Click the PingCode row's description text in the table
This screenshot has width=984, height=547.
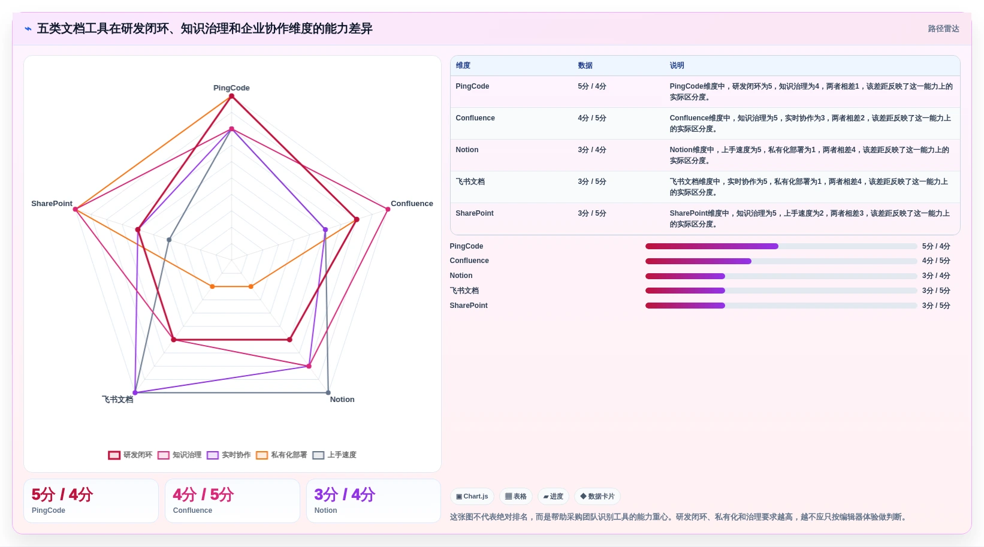(x=811, y=92)
